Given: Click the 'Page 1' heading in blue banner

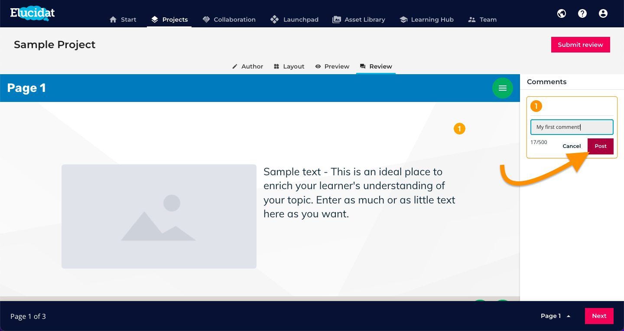Looking at the screenshot, I should pyautogui.click(x=26, y=88).
